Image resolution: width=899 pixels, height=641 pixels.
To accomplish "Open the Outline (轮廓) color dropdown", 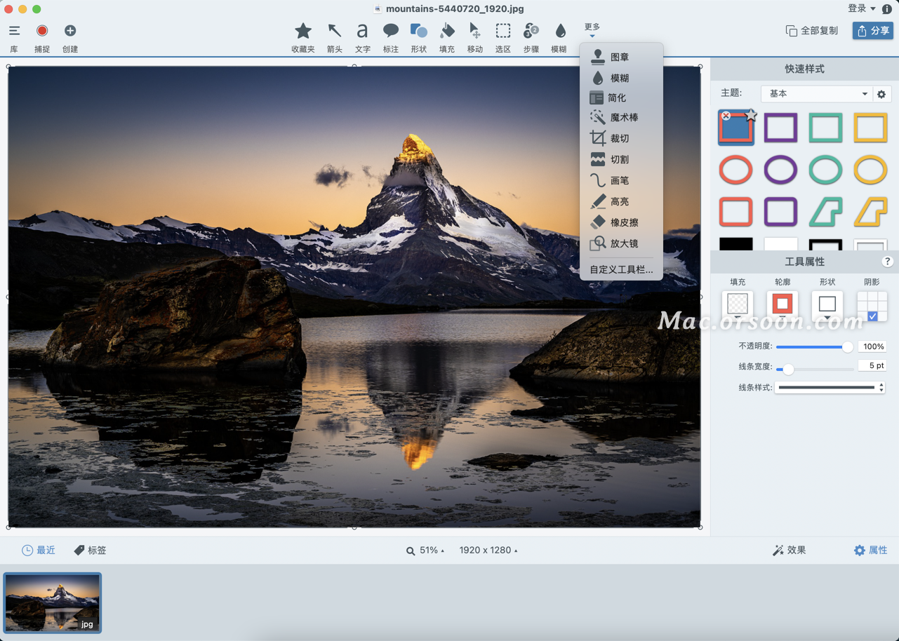I will [x=782, y=305].
